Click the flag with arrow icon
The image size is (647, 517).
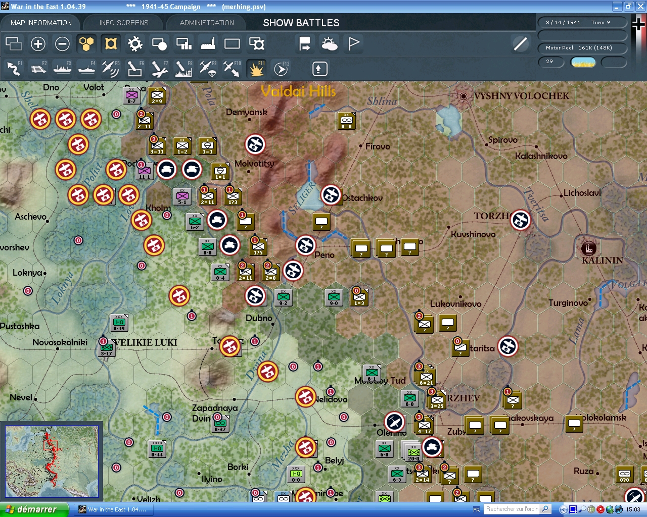click(305, 44)
